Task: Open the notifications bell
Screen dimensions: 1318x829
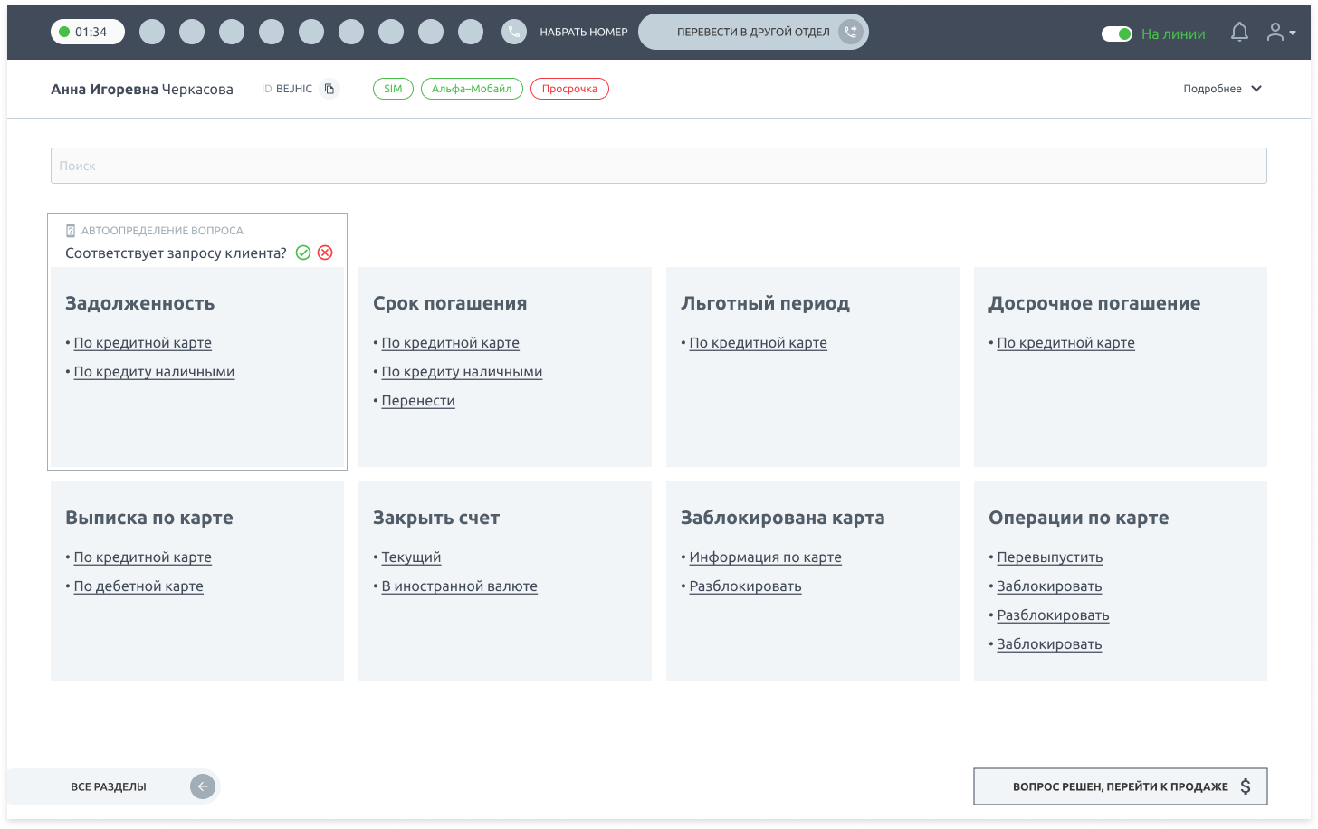Action: (1239, 33)
